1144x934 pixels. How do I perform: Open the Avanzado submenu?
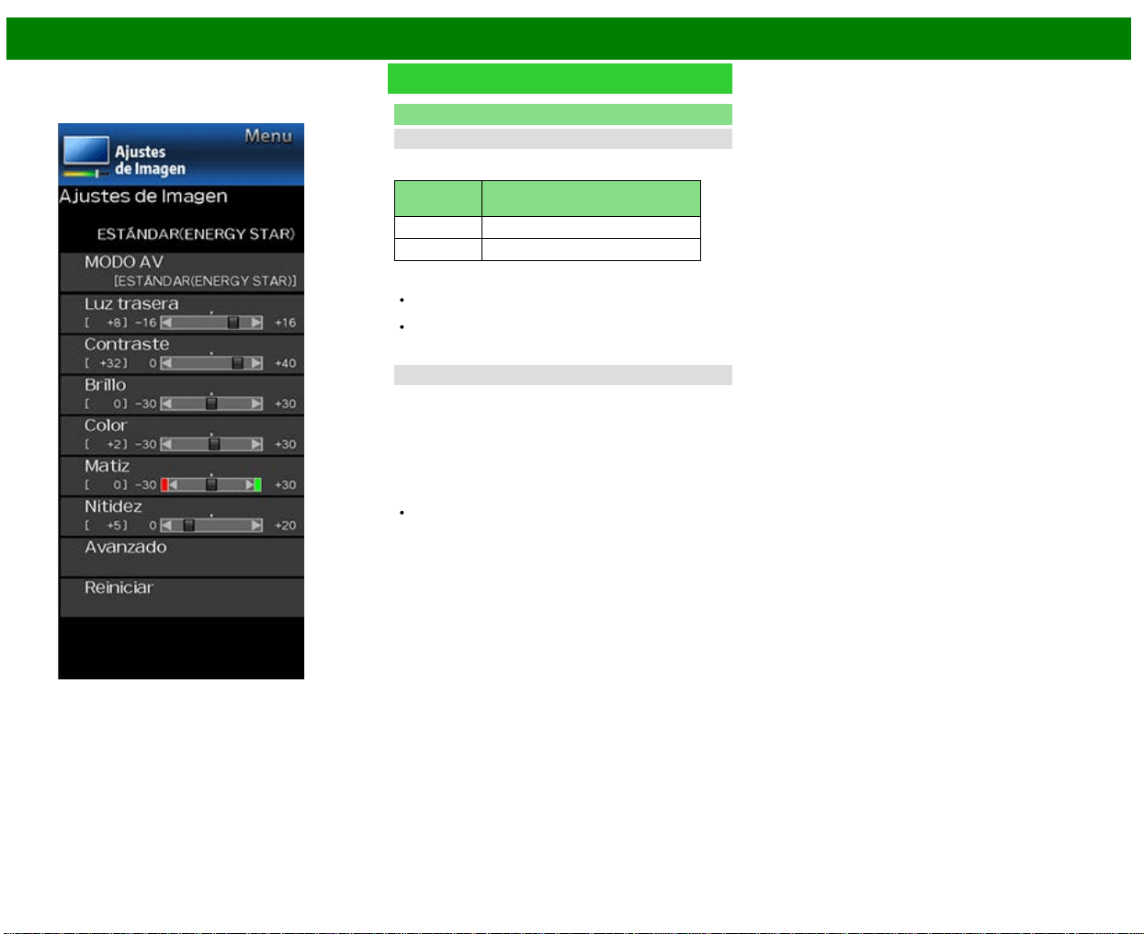[182, 556]
